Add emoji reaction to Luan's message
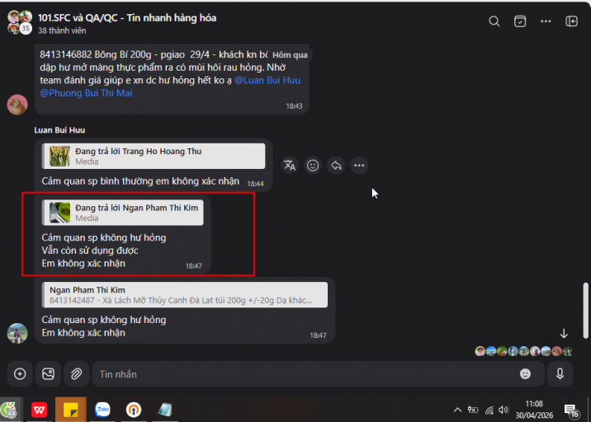591x422 pixels. pos(313,166)
